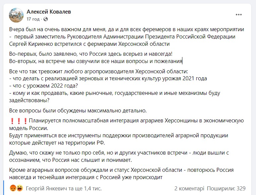Click the second red exclamation mark emoji

tap(18, 121)
